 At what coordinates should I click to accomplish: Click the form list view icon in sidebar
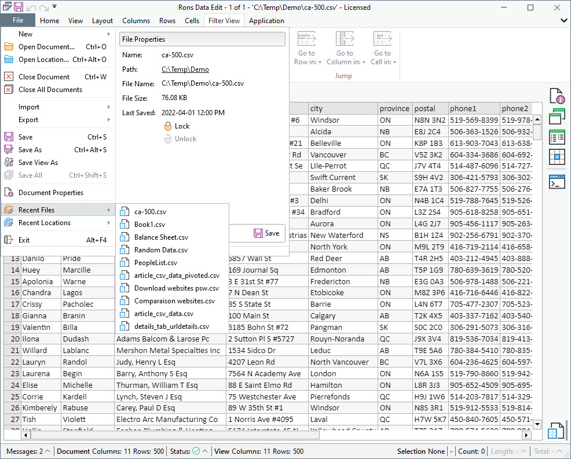pos(557,137)
